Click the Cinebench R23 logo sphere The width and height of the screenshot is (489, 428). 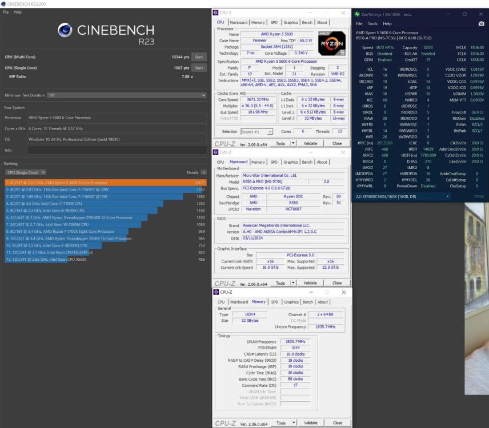(65, 30)
